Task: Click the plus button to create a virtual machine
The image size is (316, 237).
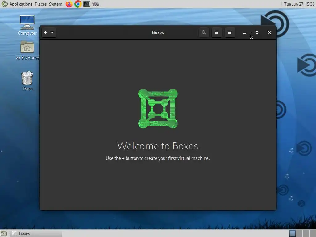Action: [x=46, y=32]
